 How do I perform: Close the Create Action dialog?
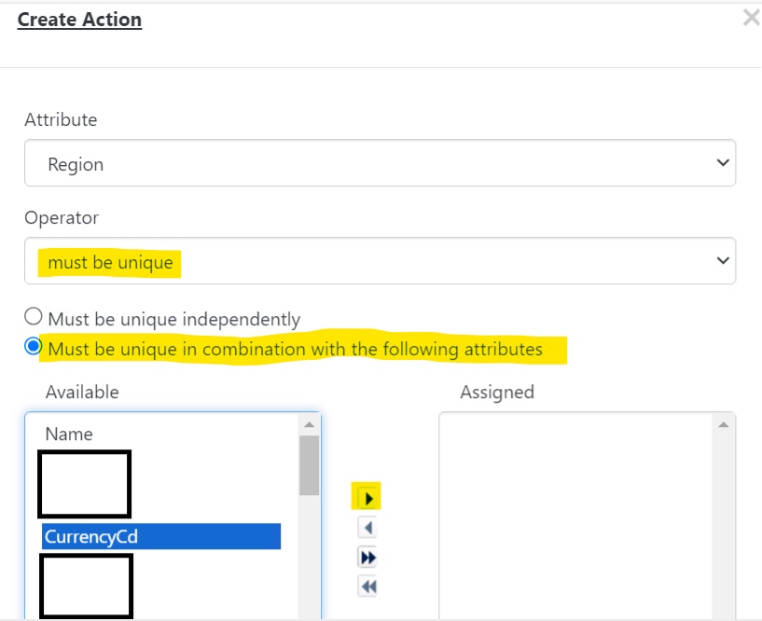pos(751,16)
